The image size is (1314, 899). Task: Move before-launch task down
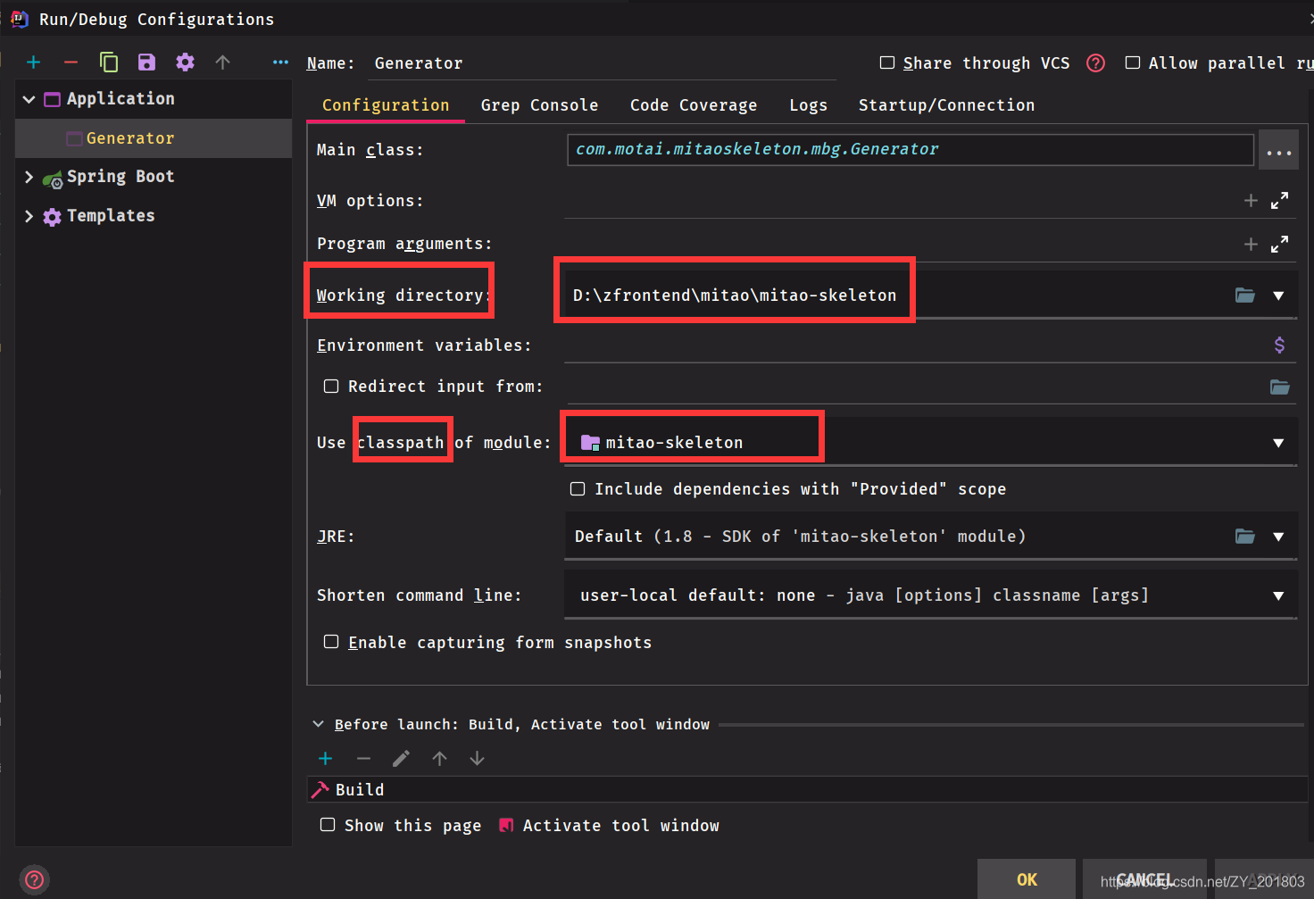[x=477, y=759]
